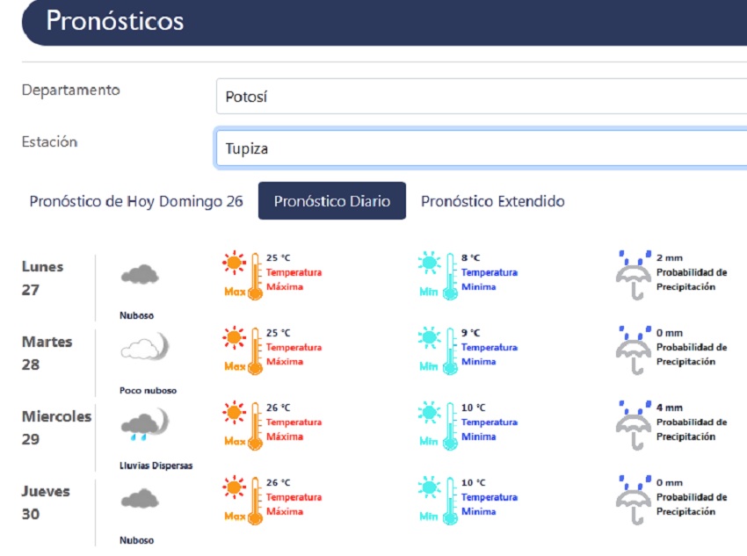Click the Pronósticos header title
This screenshot has height=556, width=747.
click(115, 21)
